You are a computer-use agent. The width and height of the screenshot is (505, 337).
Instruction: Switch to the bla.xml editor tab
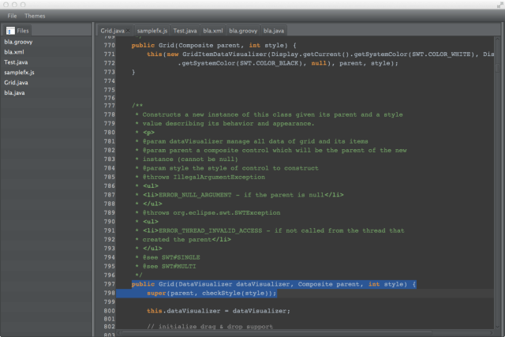pyautogui.click(x=213, y=31)
